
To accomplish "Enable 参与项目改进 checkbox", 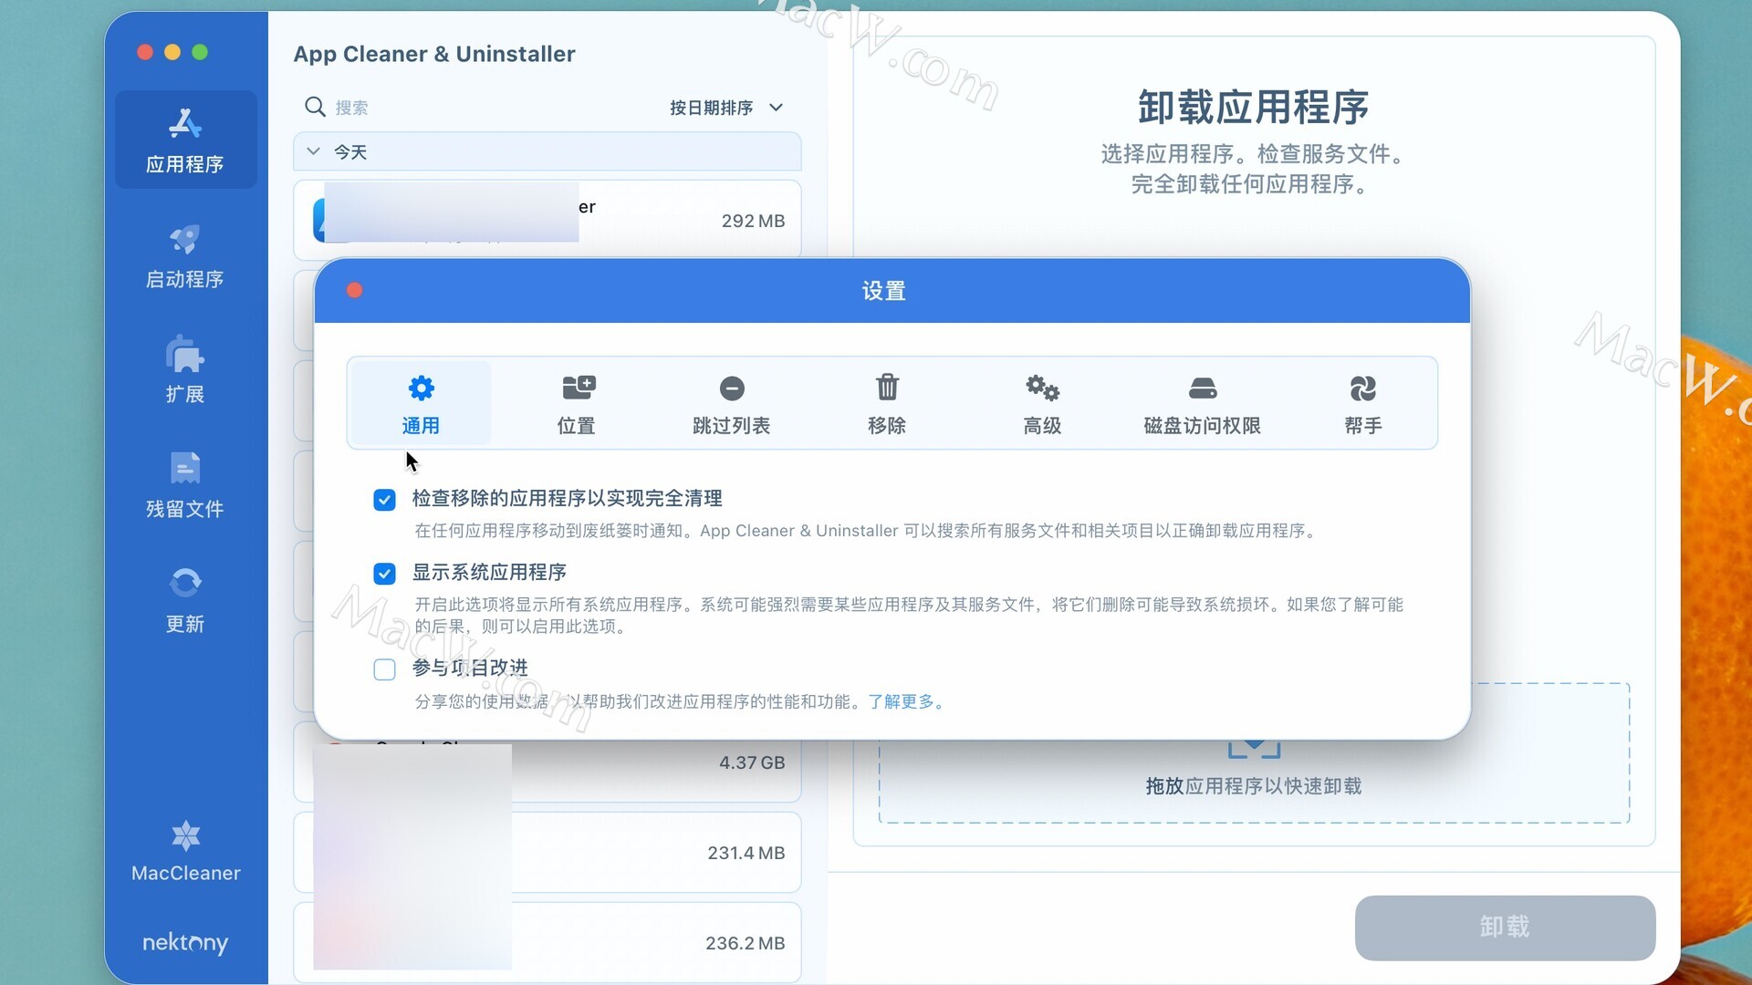I will click(384, 669).
